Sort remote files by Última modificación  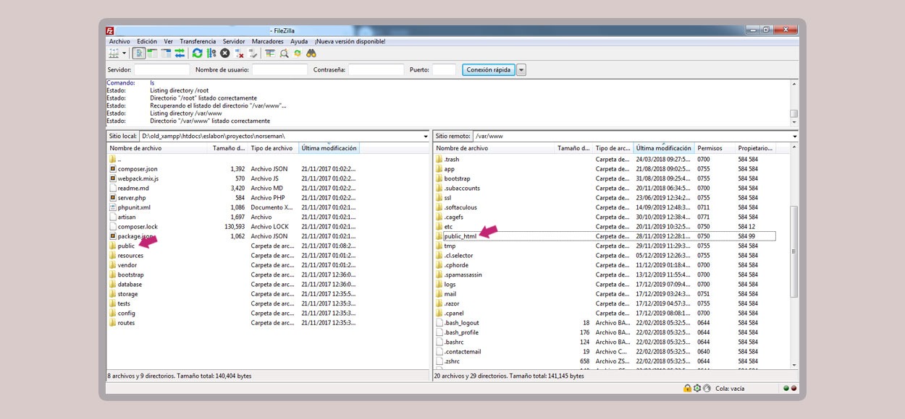coord(664,148)
